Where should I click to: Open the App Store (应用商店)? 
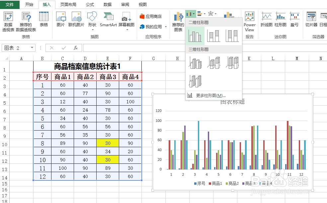tap(151, 16)
